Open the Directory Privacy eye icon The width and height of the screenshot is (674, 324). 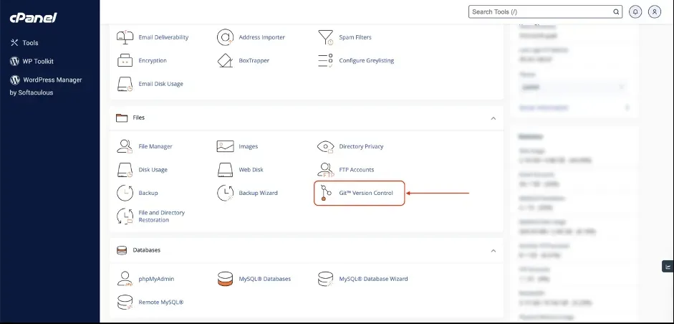tap(325, 146)
